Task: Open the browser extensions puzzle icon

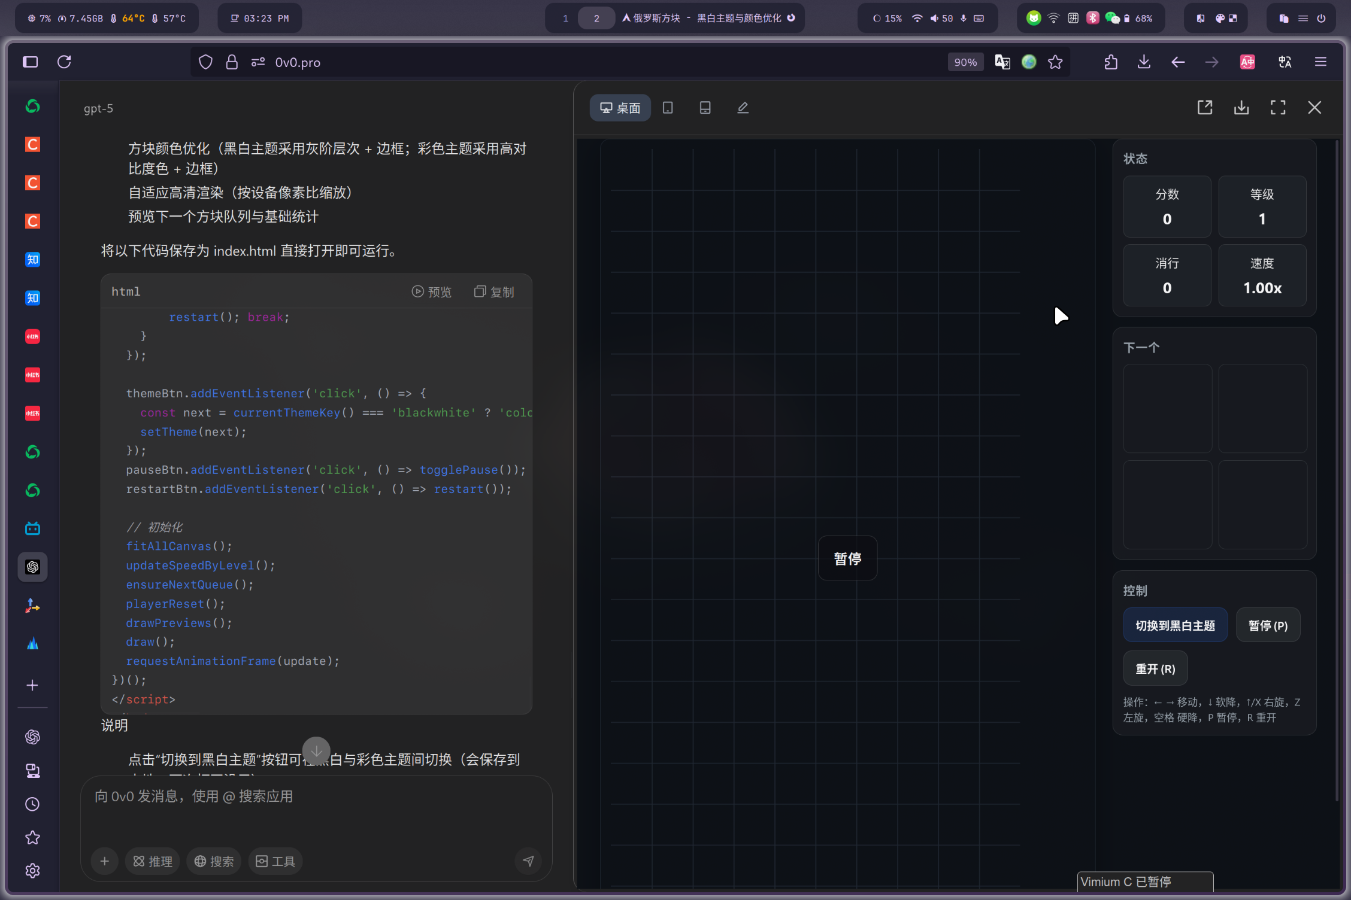Action: point(1111,62)
